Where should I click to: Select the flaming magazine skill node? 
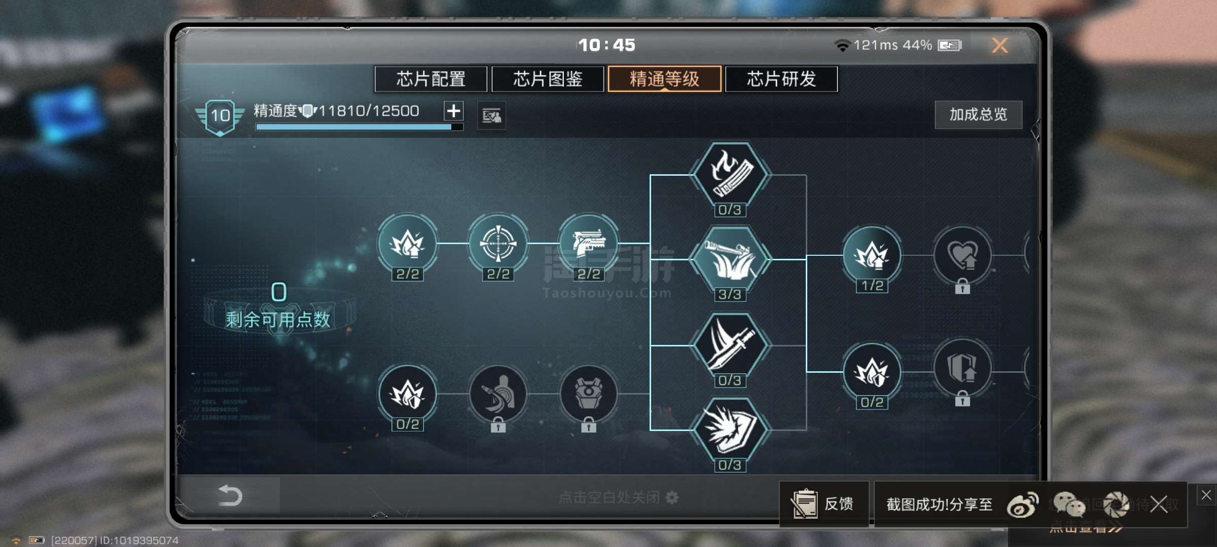point(730,175)
